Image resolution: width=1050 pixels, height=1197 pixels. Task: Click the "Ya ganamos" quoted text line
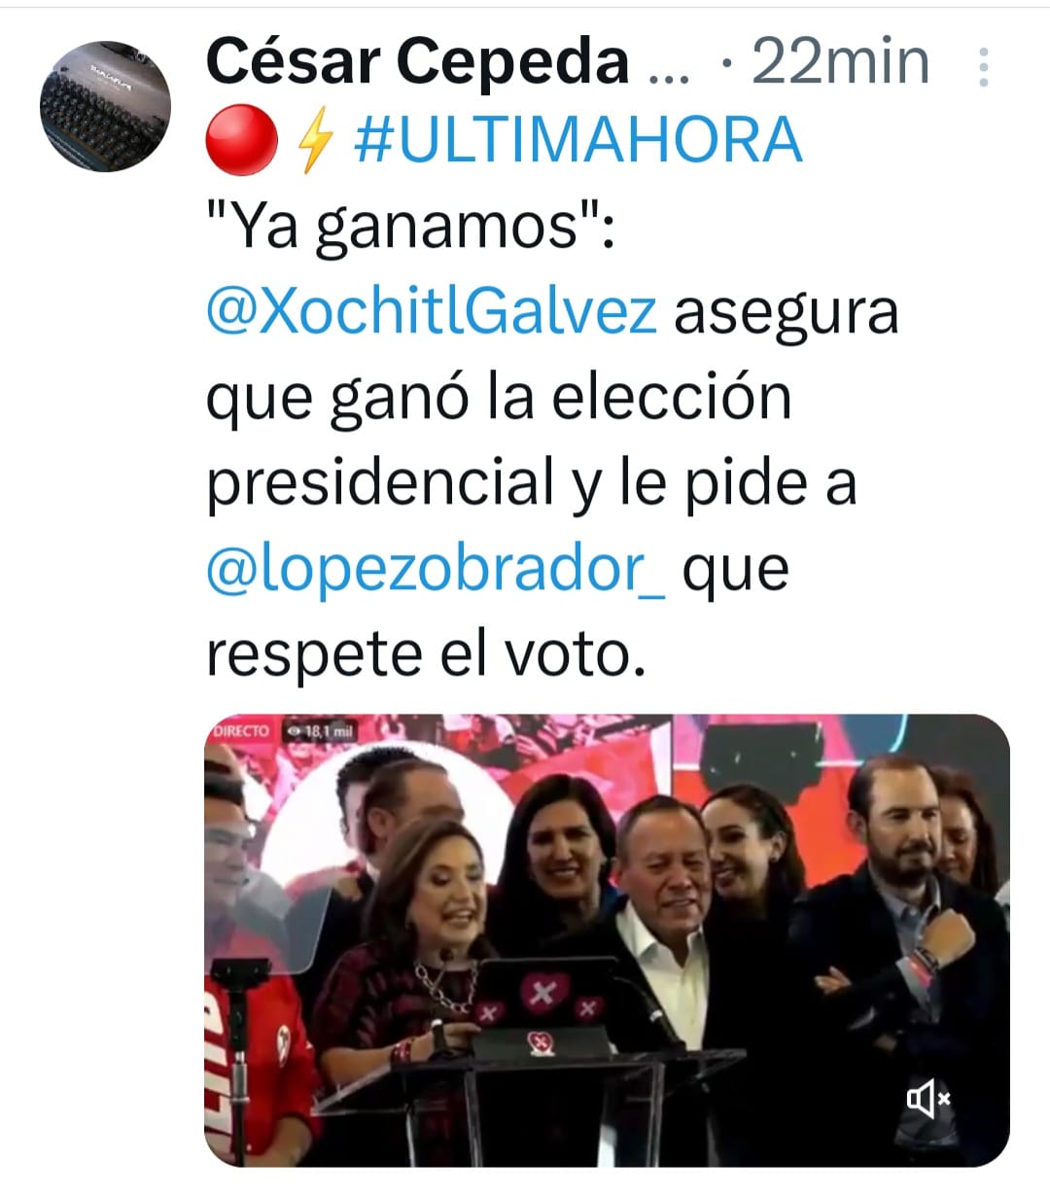pyautogui.click(x=410, y=229)
